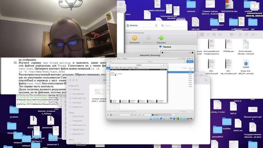Viewport: 263px width, 148px height.
Task: Switch the rear Finder window to column view
Action: pyautogui.click(x=214, y=35)
